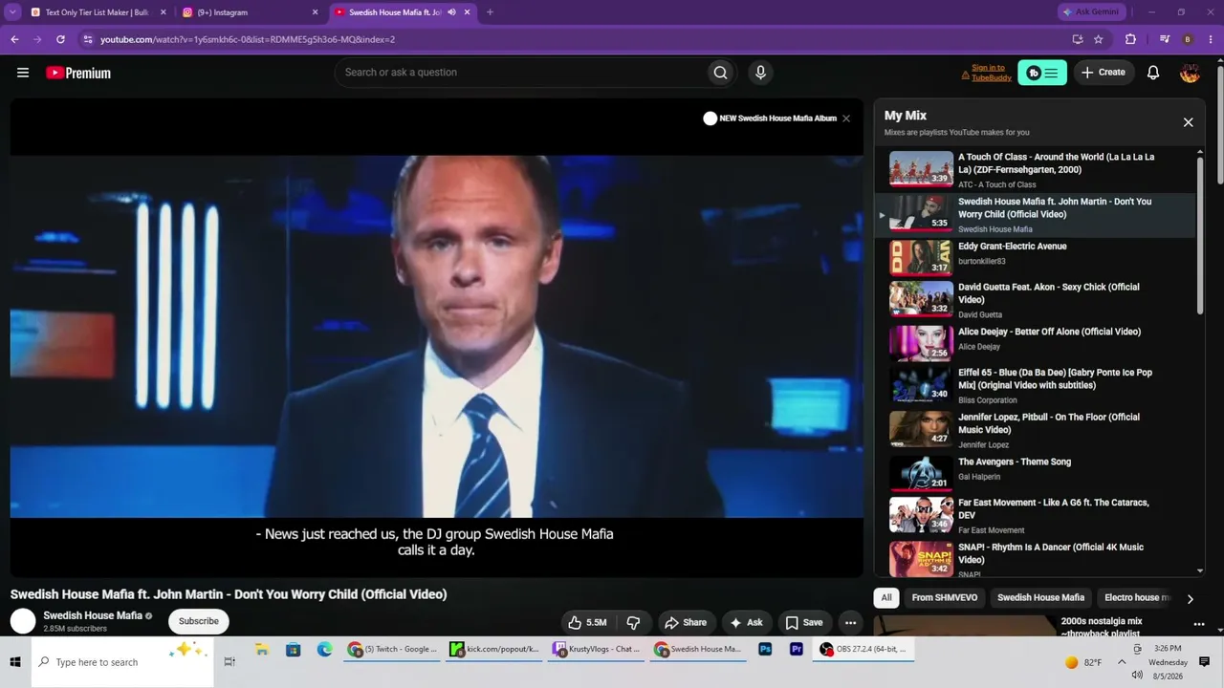Close the My Mix playlist panel
This screenshot has height=688, width=1224.
click(x=1188, y=122)
